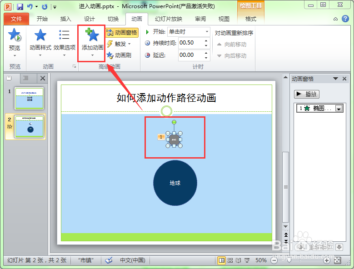
Task: Switch to Slide Sorter view icon
Action: pyautogui.click(x=230, y=260)
